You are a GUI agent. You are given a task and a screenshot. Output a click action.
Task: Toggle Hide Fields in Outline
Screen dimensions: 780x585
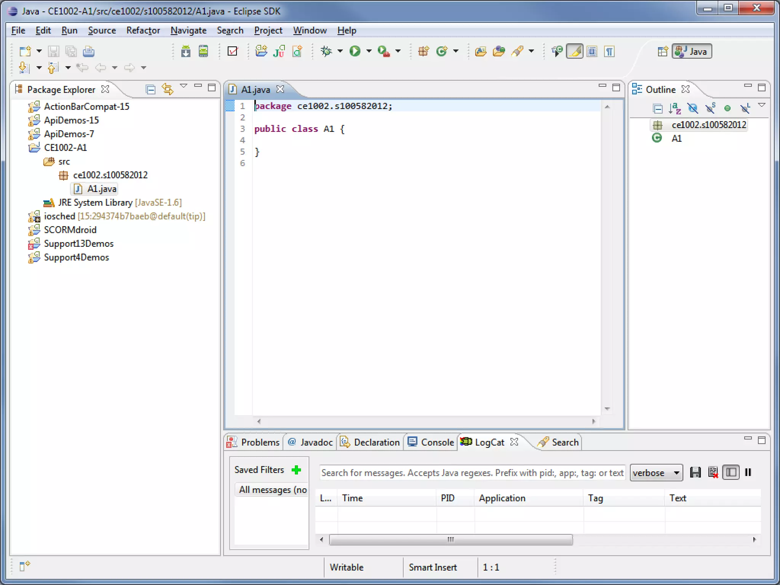coord(693,109)
